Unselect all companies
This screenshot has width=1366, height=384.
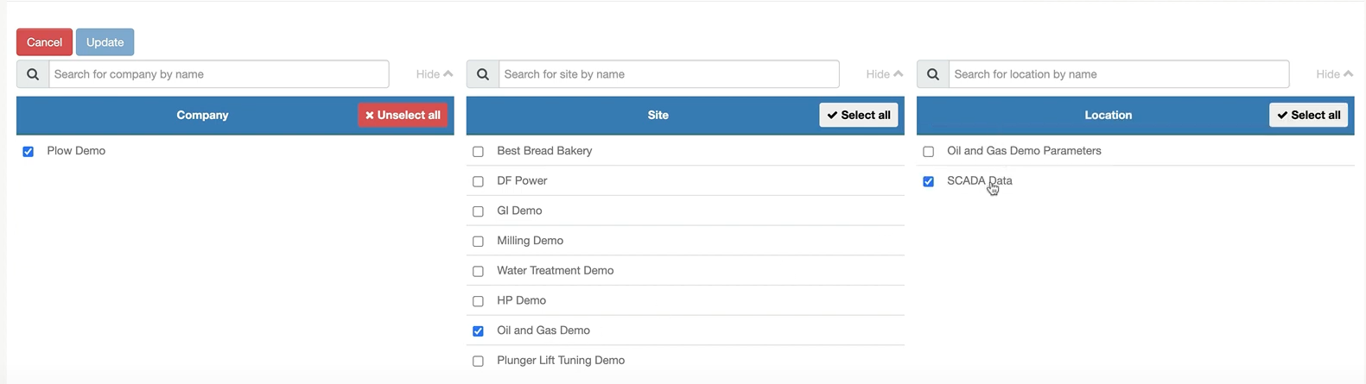(403, 115)
